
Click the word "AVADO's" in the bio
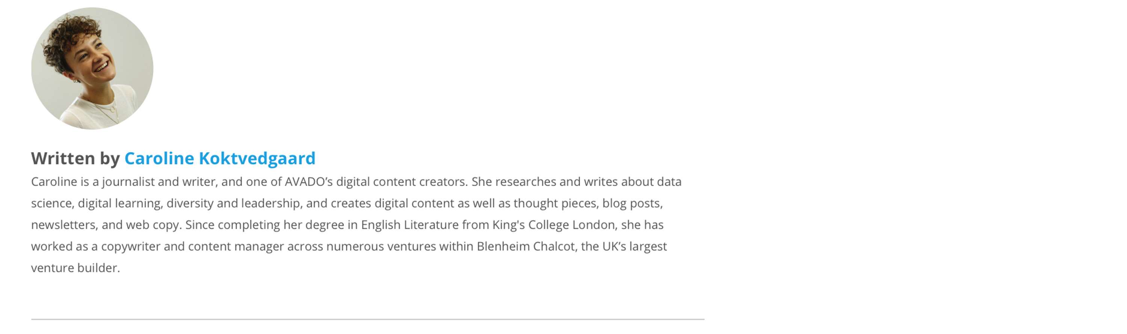(309, 181)
